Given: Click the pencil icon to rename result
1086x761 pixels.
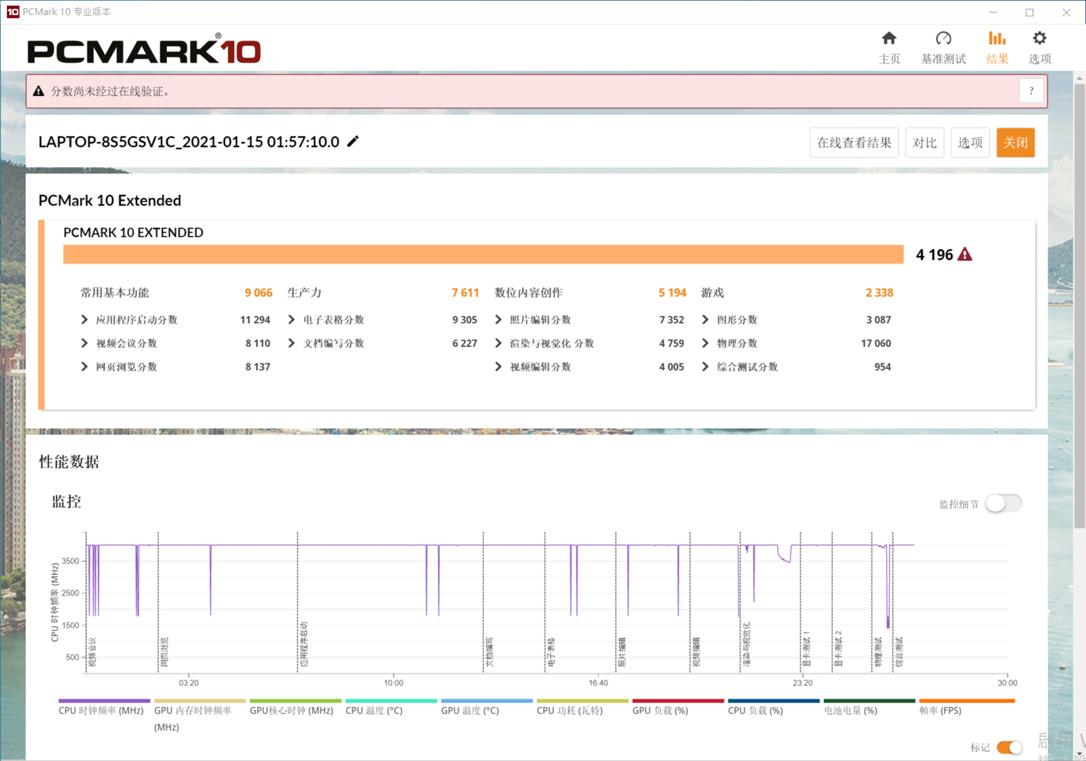Looking at the screenshot, I should (353, 142).
